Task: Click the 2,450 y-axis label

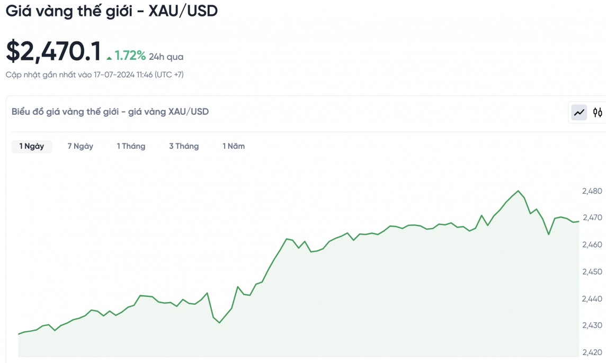Action: pos(592,271)
